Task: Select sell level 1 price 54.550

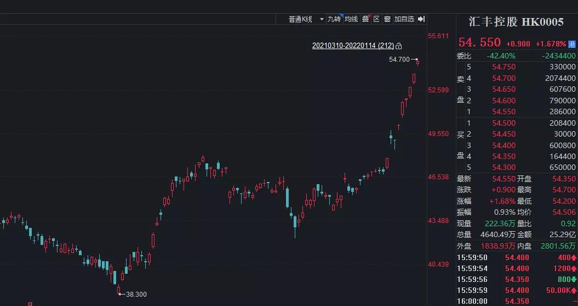Action: click(503, 111)
